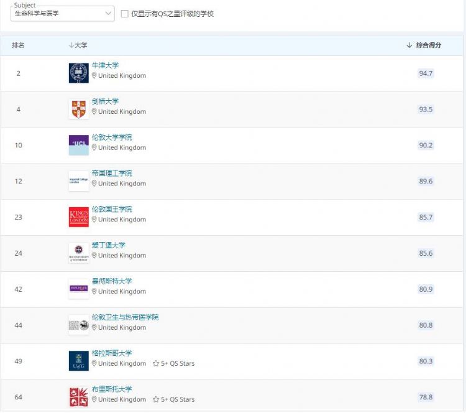Click the 93.5 score for 剑桥大学
Viewport: 466px width, 413px height.
(426, 109)
